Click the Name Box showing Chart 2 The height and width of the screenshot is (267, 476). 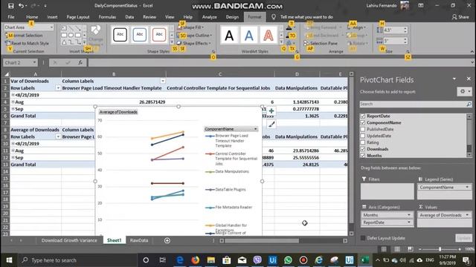pos(20,62)
